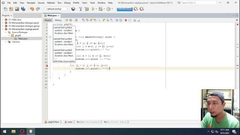Click the Redo arrow icon

(x=38, y=9)
